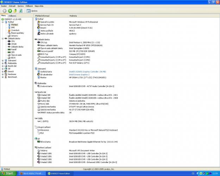The width and height of the screenshot is (220, 176).
Task: Click the CPU chip tree icon
Action: [9, 41]
